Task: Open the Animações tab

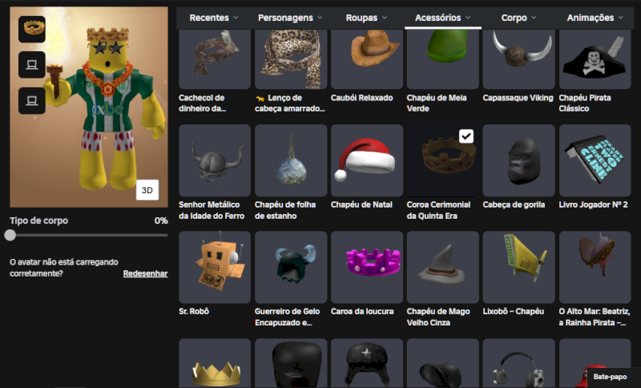Action: (595, 18)
